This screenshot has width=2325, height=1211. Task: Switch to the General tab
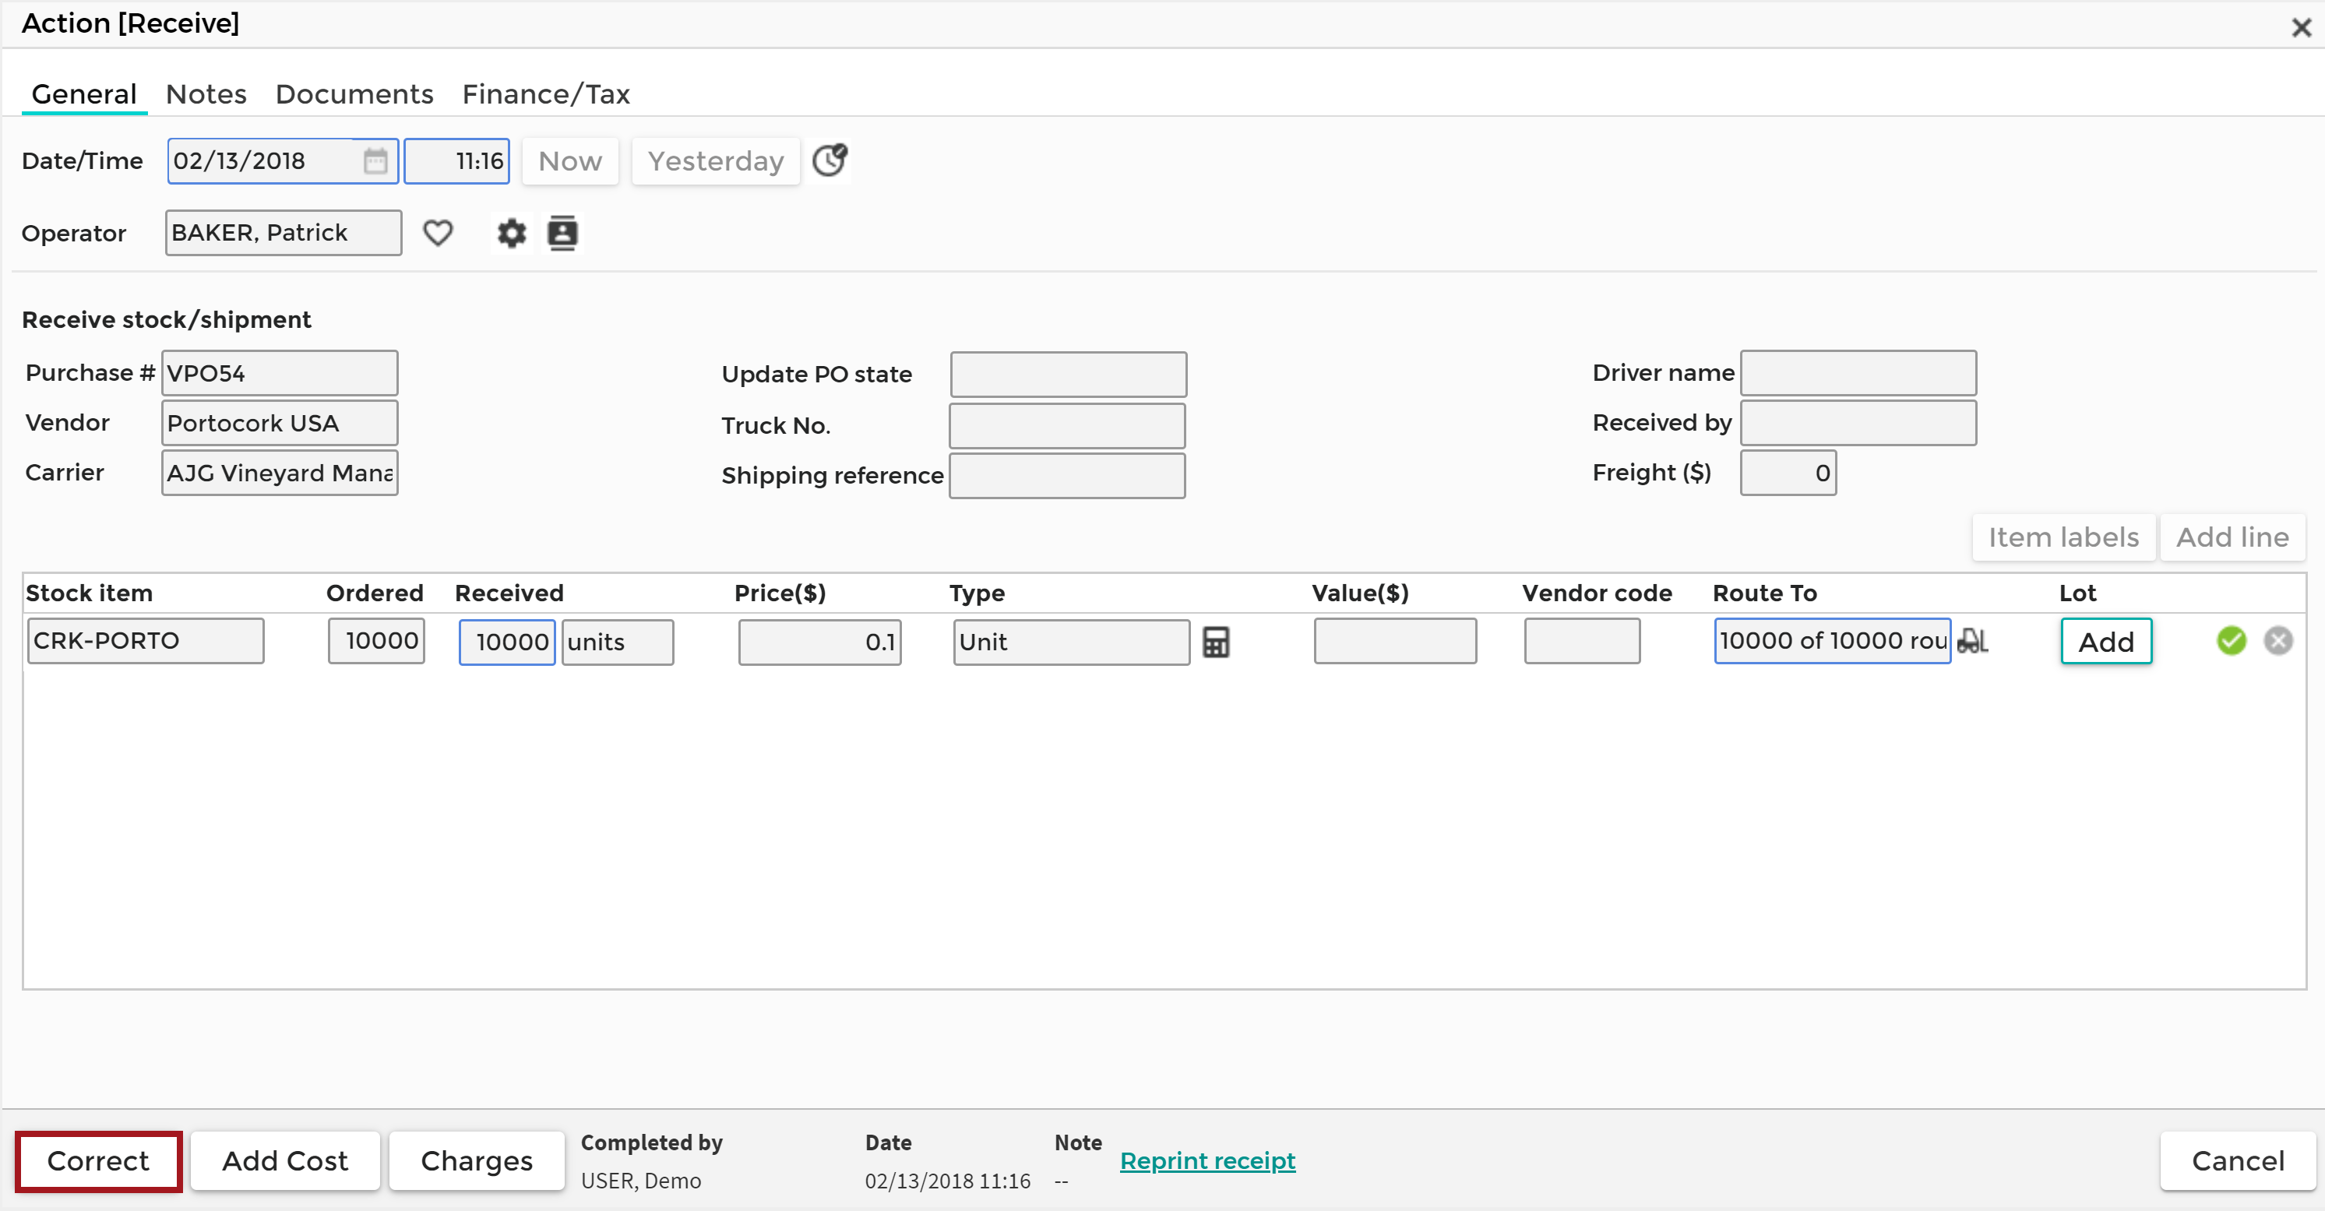[84, 94]
